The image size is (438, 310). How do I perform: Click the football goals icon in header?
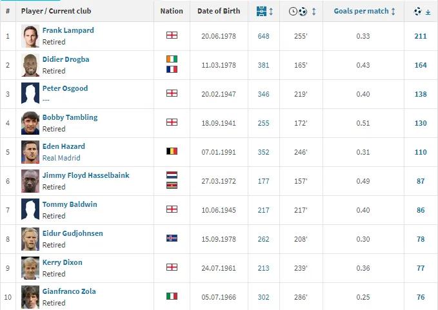(x=418, y=11)
